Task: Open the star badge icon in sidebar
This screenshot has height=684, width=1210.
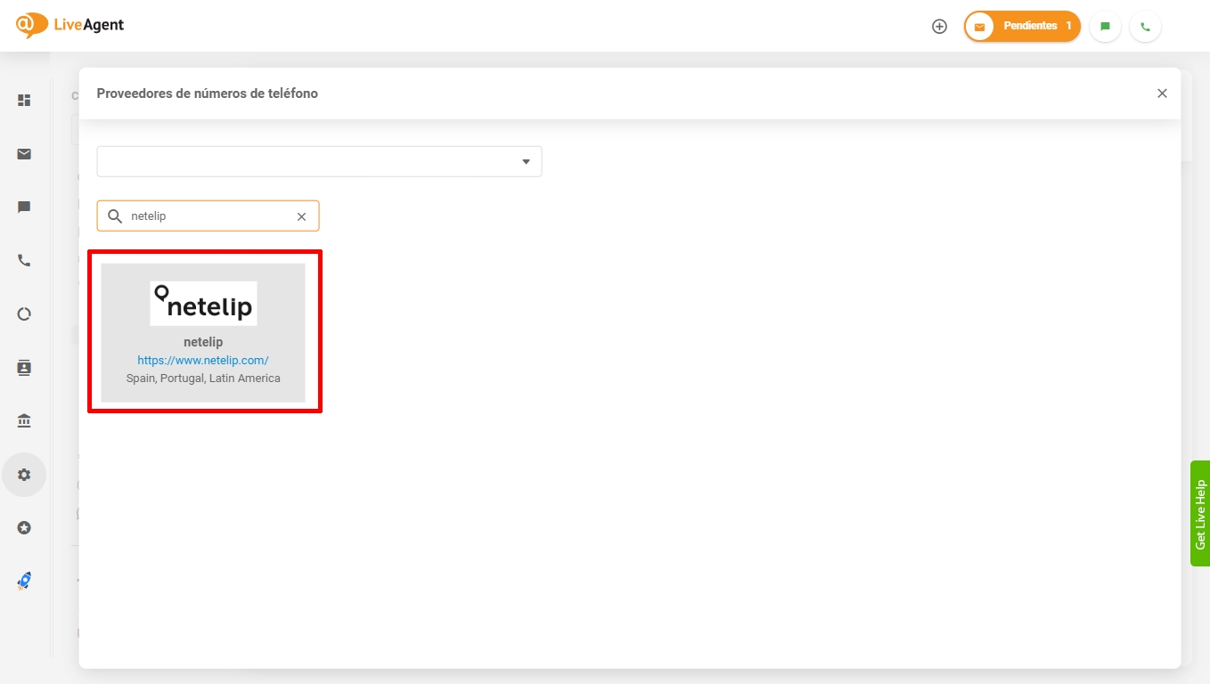Action: tap(24, 528)
